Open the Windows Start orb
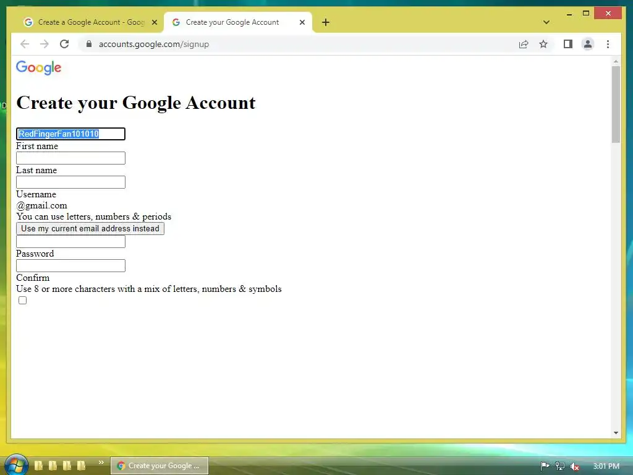This screenshot has width=633, height=475. tap(16, 464)
